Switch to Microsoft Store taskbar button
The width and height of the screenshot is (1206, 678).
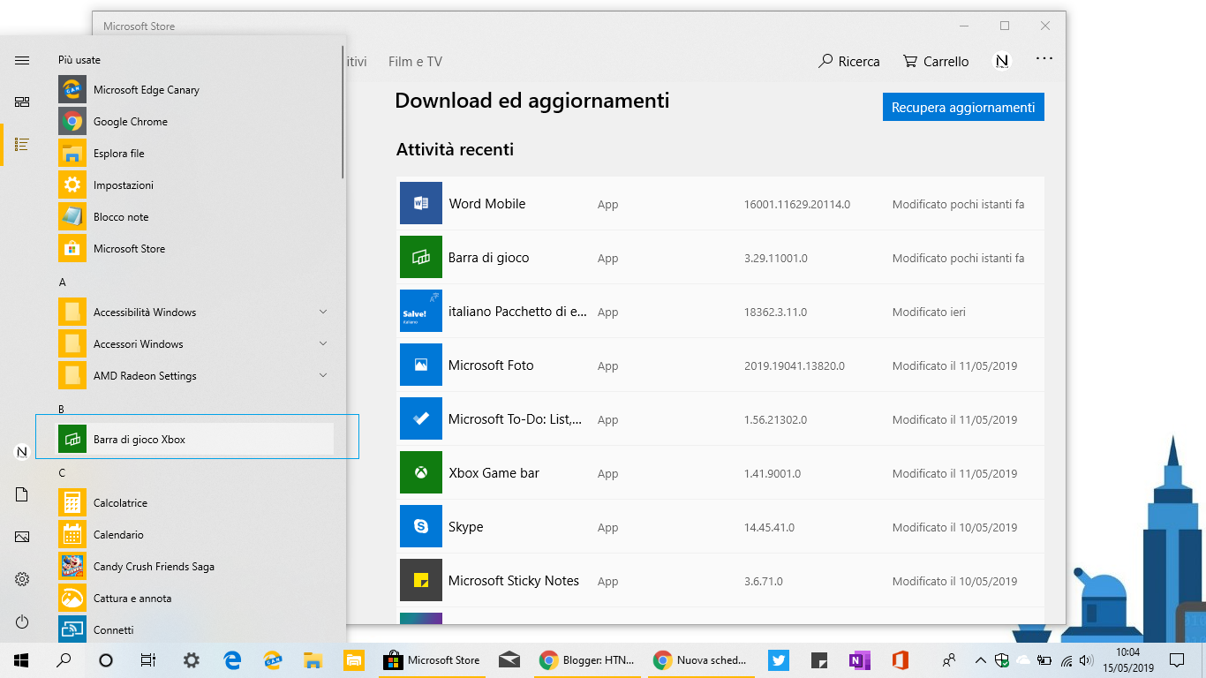(x=433, y=659)
